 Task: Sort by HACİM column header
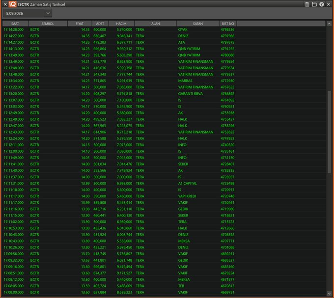pyautogui.click(x=121, y=24)
